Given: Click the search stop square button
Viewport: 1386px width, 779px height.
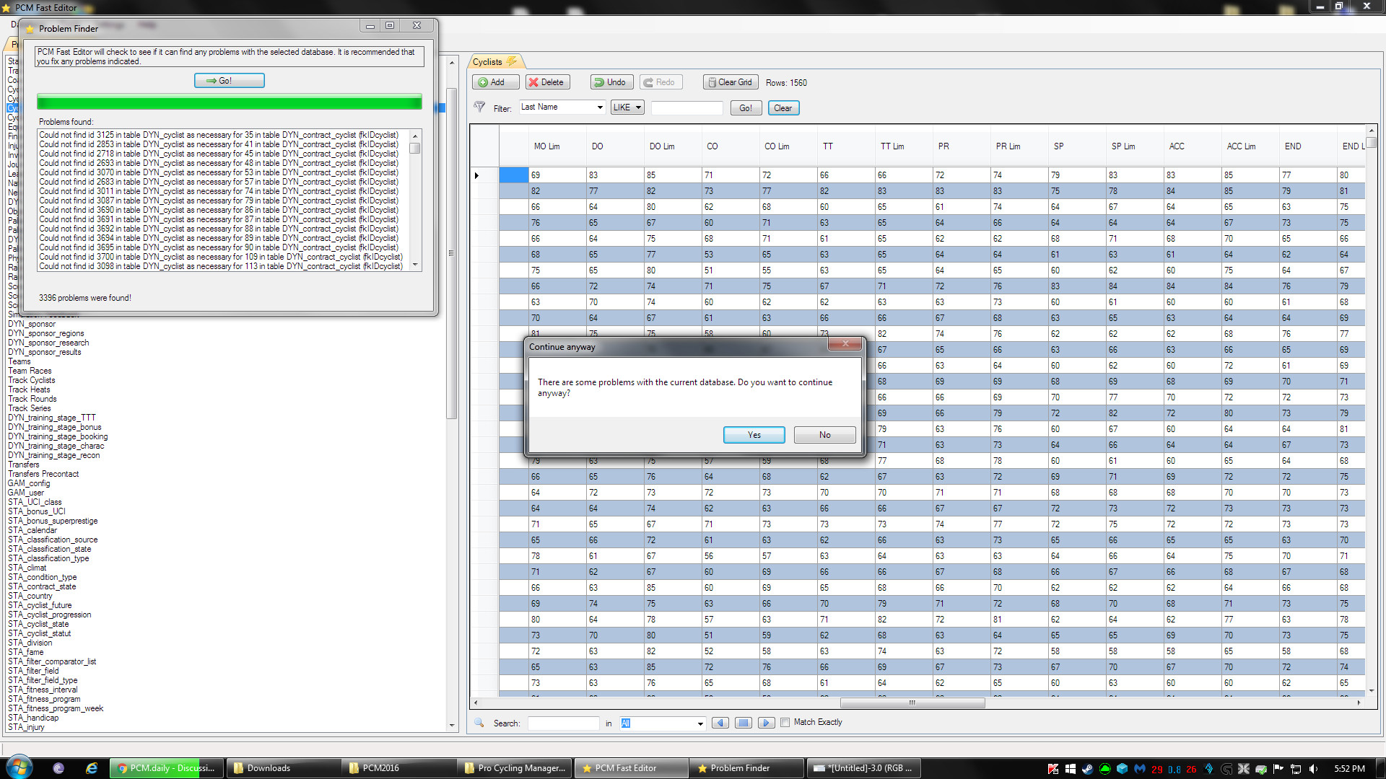Looking at the screenshot, I should [x=743, y=723].
